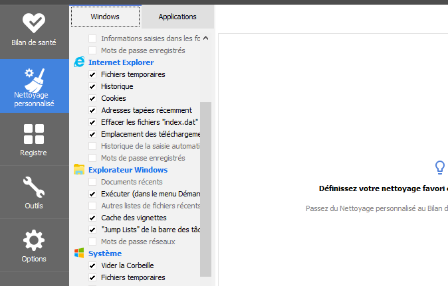Screen dimensions: 448x286
Task: Click "Définissez votre nettoyage favori" heading text
Action: click(x=384, y=188)
